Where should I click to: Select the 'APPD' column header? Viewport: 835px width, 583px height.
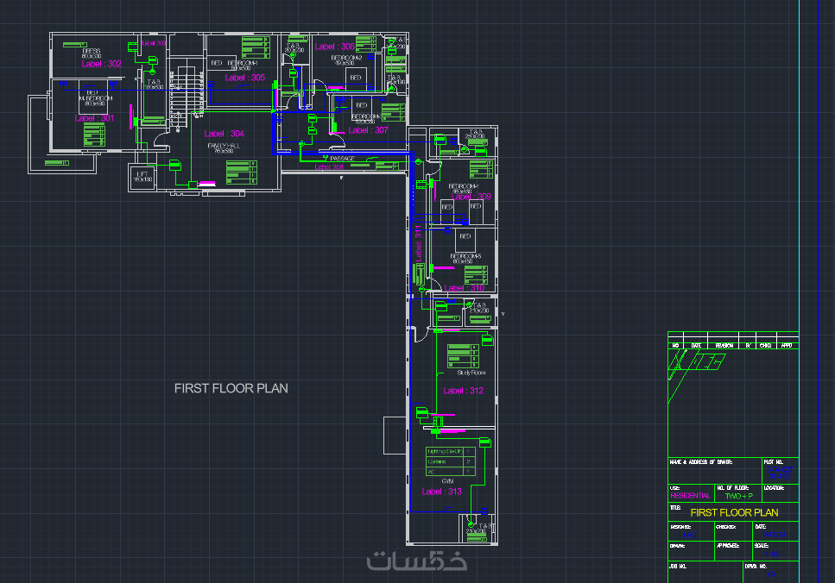pyautogui.click(x=787, y=346)
